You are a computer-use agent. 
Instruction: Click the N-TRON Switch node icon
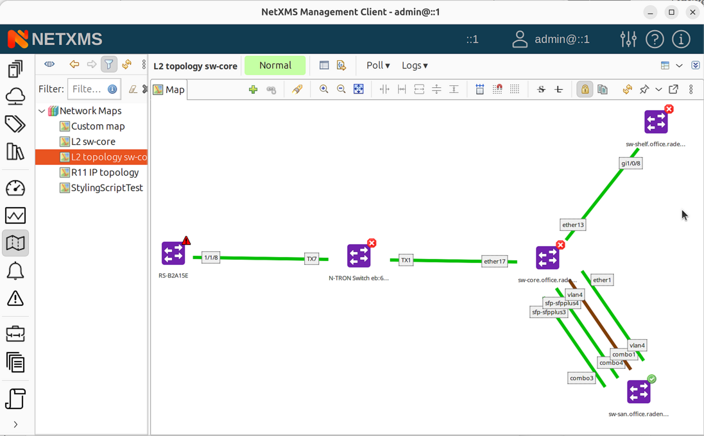point(359,256)
